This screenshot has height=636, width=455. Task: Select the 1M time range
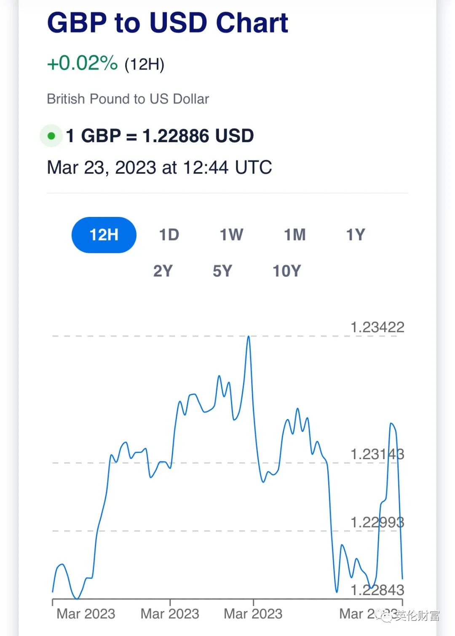click(x=294, y=235)
